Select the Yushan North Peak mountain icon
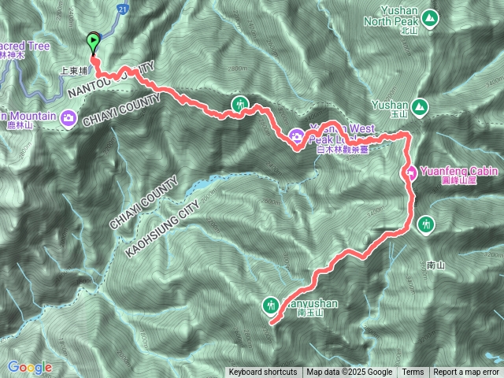This screenshot has height=378, width=504. point(430,18)
